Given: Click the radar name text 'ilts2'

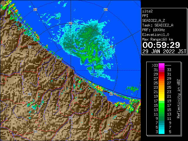Looking at the screenshot, I should (147, 11).
